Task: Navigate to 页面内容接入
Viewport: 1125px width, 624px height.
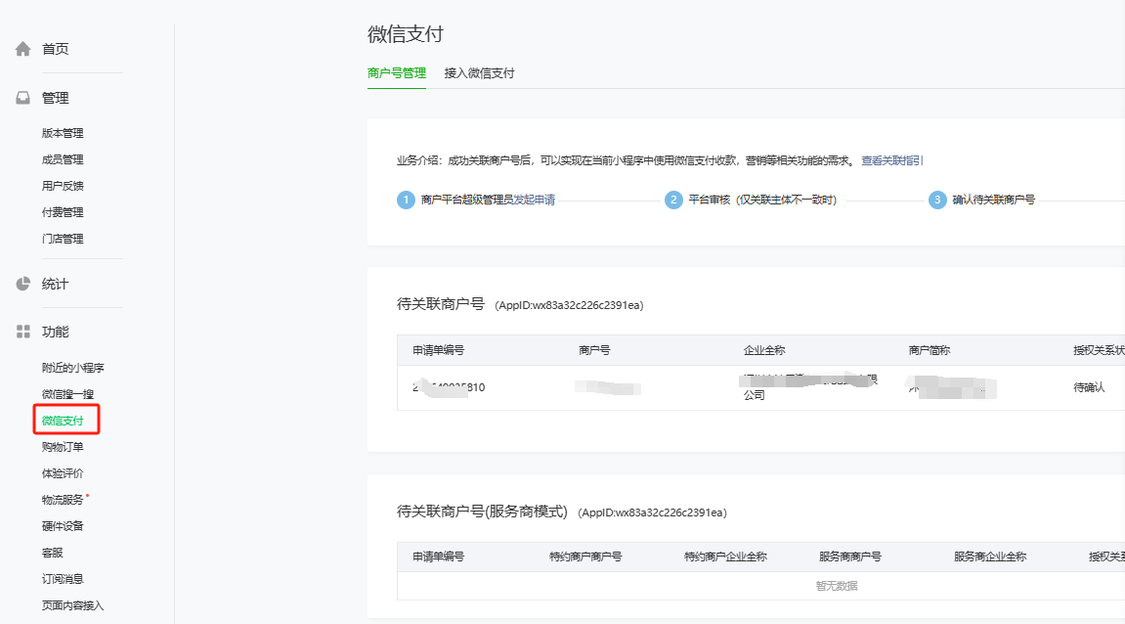Action: pos(72,605)
